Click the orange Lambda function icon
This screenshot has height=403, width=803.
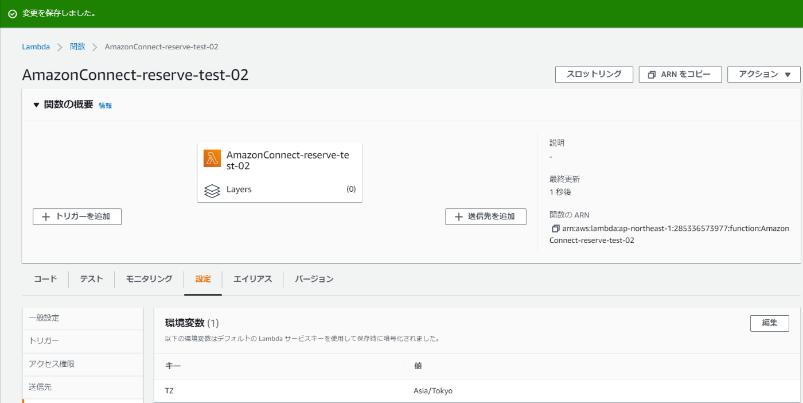point(212,158)
